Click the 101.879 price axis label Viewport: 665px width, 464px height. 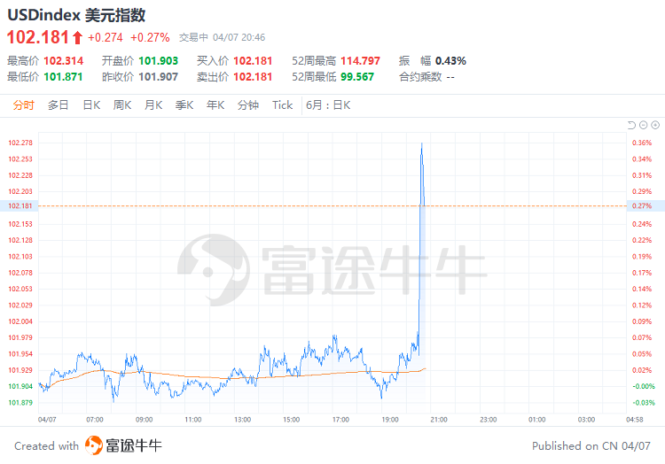[20, 403]
